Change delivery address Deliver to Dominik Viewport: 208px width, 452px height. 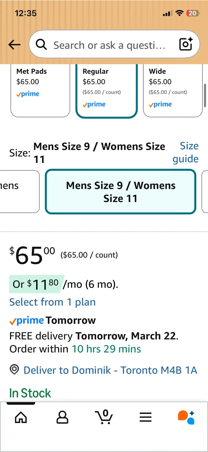pyautogui.click(x=110, y=370)
